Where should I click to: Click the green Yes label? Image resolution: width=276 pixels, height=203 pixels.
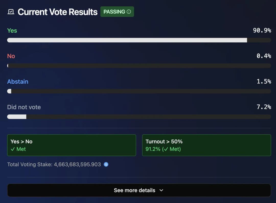pos(12,31)
